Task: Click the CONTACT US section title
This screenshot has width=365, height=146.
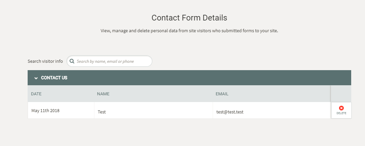Action: point(54,78)
